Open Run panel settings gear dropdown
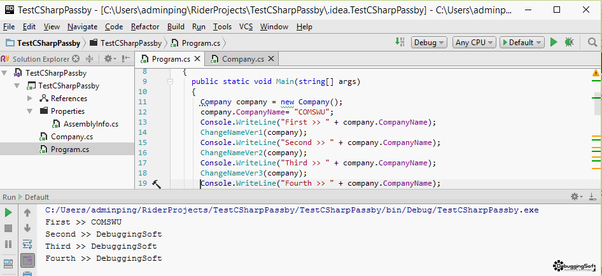This screenshot has height=276, width=602. (577, 197)
